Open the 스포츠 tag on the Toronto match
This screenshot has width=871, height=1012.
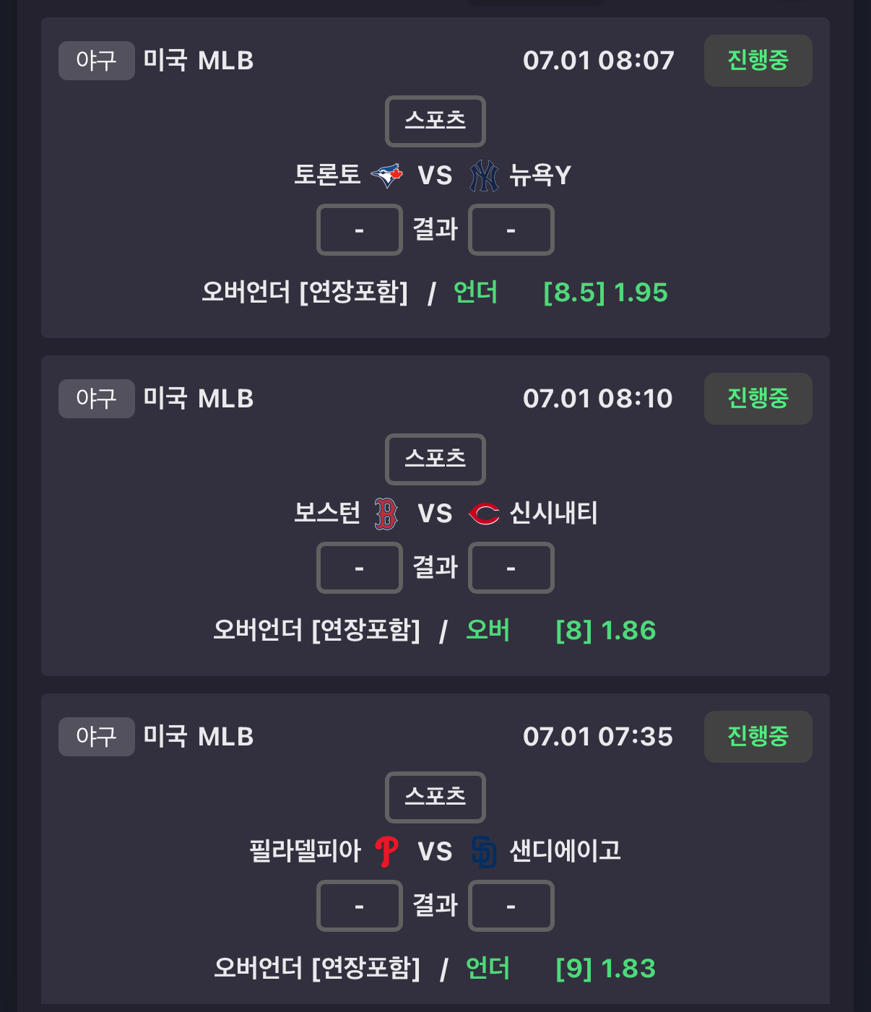coord(435,121)
